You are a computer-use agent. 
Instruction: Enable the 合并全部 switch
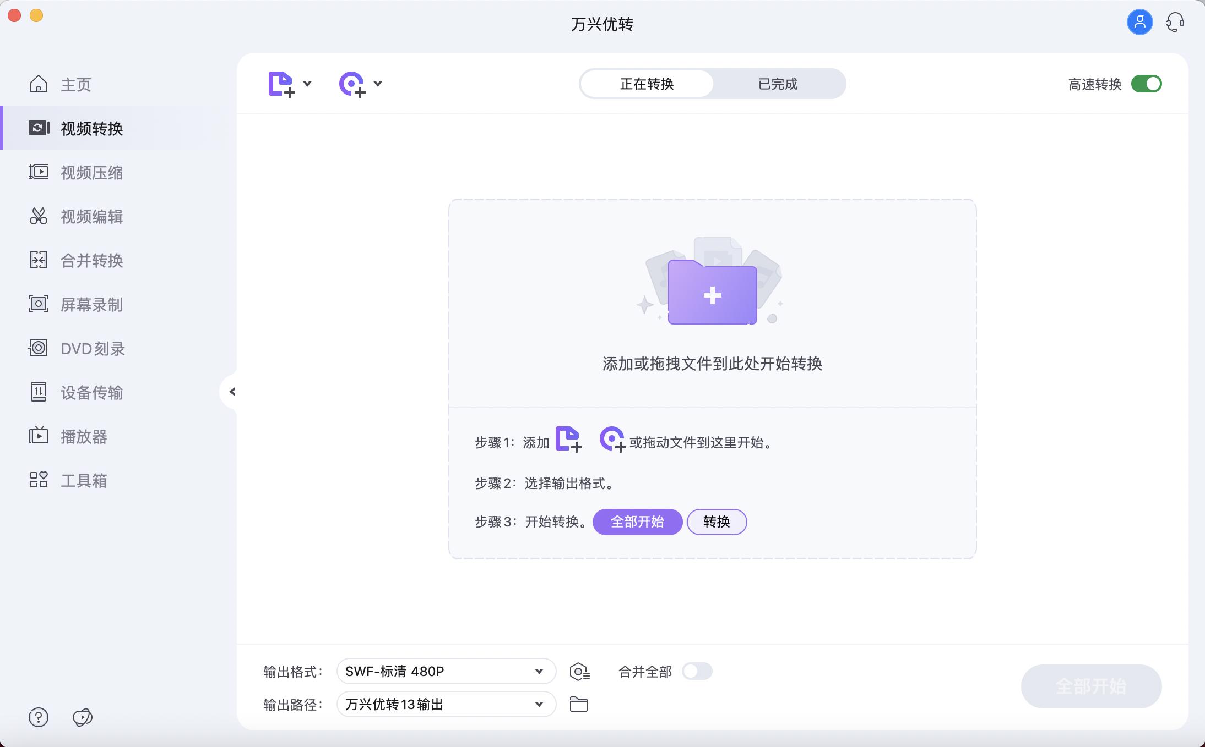click(x=697, y=671)
